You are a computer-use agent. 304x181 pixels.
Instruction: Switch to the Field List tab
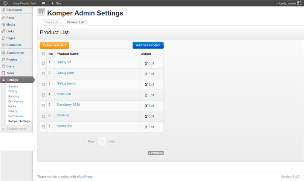[x=52, y=22]
